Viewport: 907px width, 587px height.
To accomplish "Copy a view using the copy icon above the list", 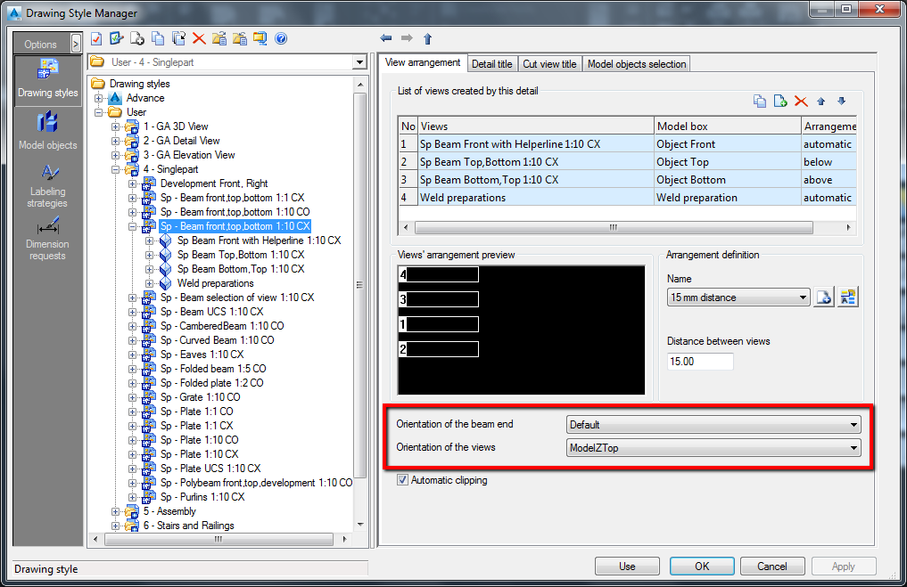I will [759, 101].
